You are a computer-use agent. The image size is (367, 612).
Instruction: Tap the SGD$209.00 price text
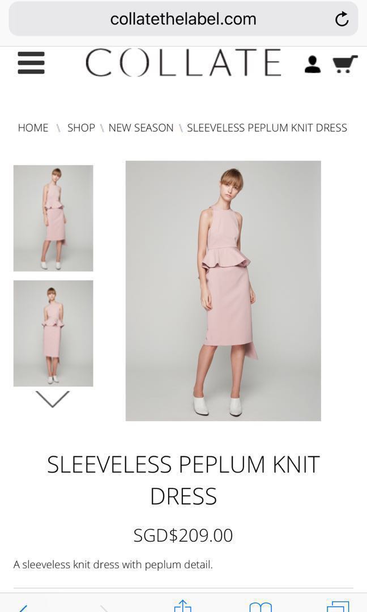183,535
